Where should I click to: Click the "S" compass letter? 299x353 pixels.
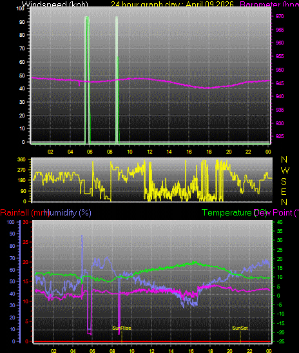click(284, 181)
